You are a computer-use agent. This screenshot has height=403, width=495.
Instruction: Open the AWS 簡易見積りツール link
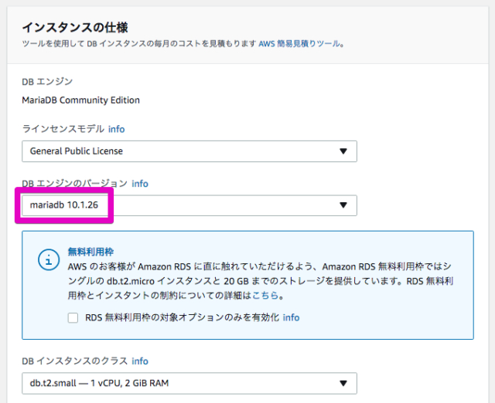tap(299, 43)
